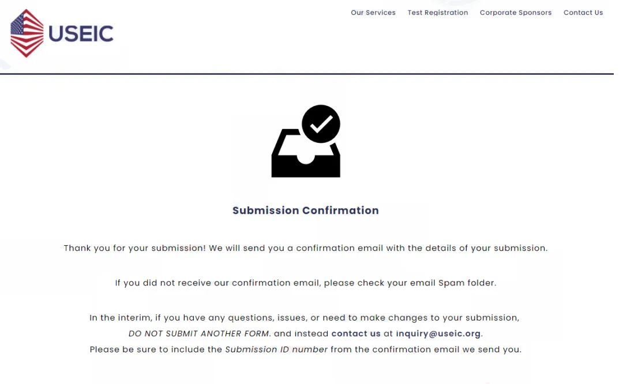The width and height of the screenshot is (623, 384).
Task: Click the inbox tray icon
Action: click(306, 153)
